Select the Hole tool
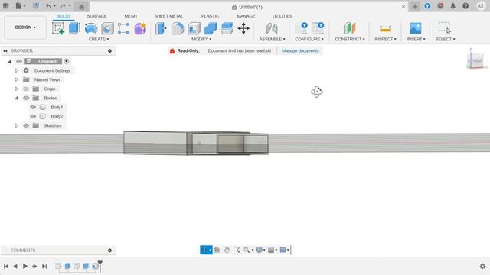 tap(107, 28)
